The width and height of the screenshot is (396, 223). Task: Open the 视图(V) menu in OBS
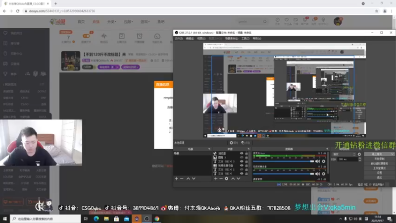point(201,39)
